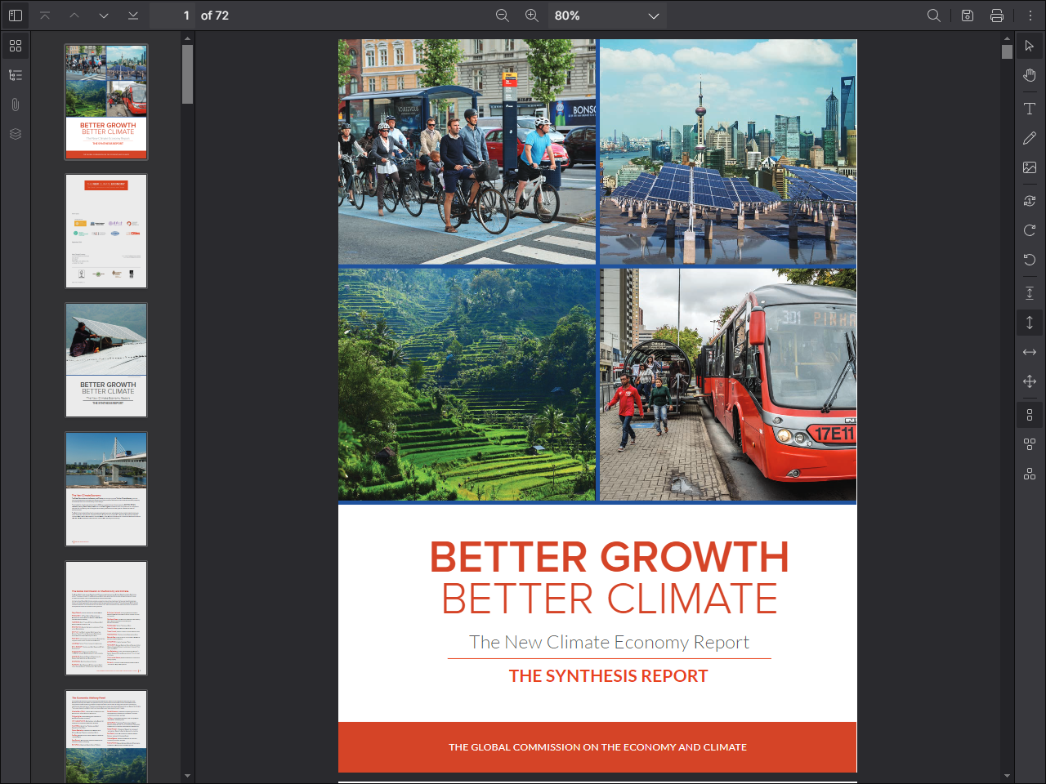Screen dimensions: 1046x784
Task: Click the document scroll-up arrow
Action: click(1007, 38)
